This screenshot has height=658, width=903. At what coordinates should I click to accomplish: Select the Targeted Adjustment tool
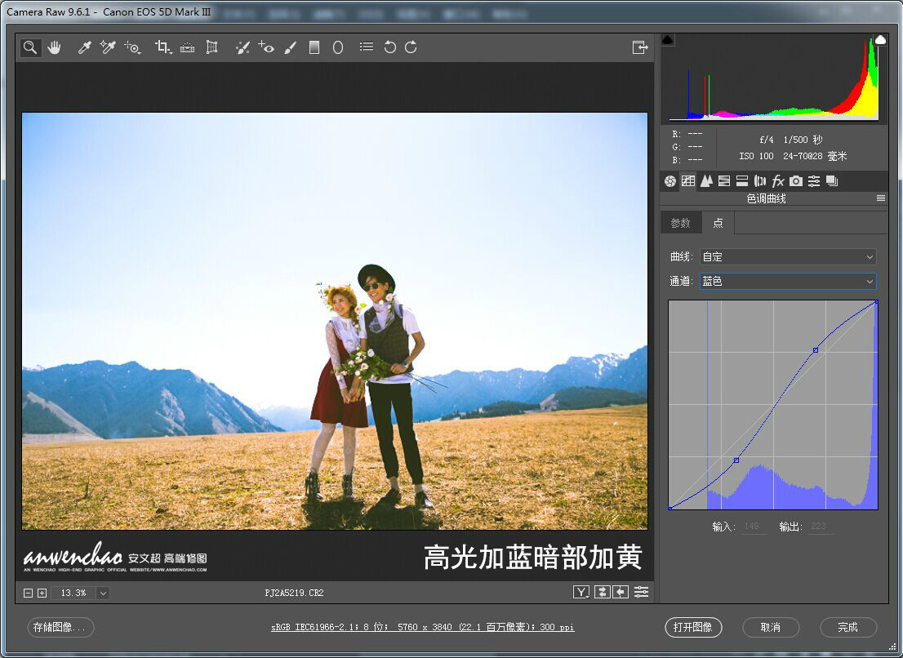tap(132, 47)
